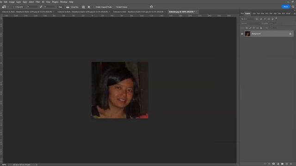Screen dimensions: 296x166
Task: Select the Background layer thumbnail
Action: [x=247, y=34]
